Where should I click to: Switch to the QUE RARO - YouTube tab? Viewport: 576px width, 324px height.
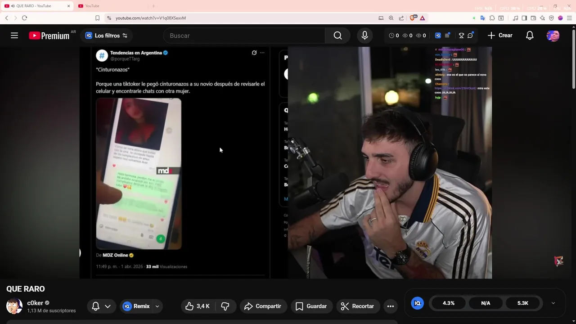coord(38,6)
